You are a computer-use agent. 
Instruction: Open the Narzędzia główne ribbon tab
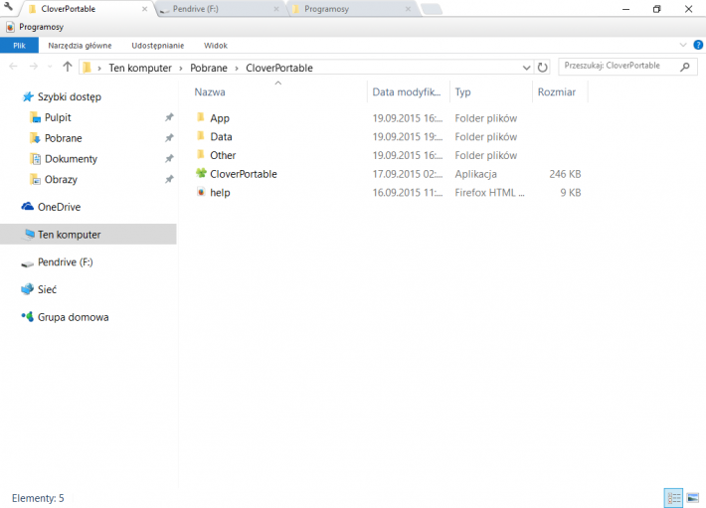click(x=80, y=46)
